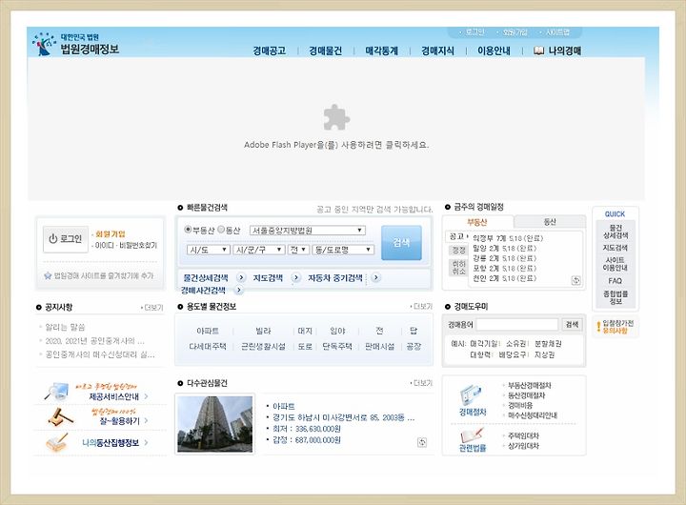686x505 pixels.
Task: Click 더보기 next to 용도별 물건정보
Action: 422,306
